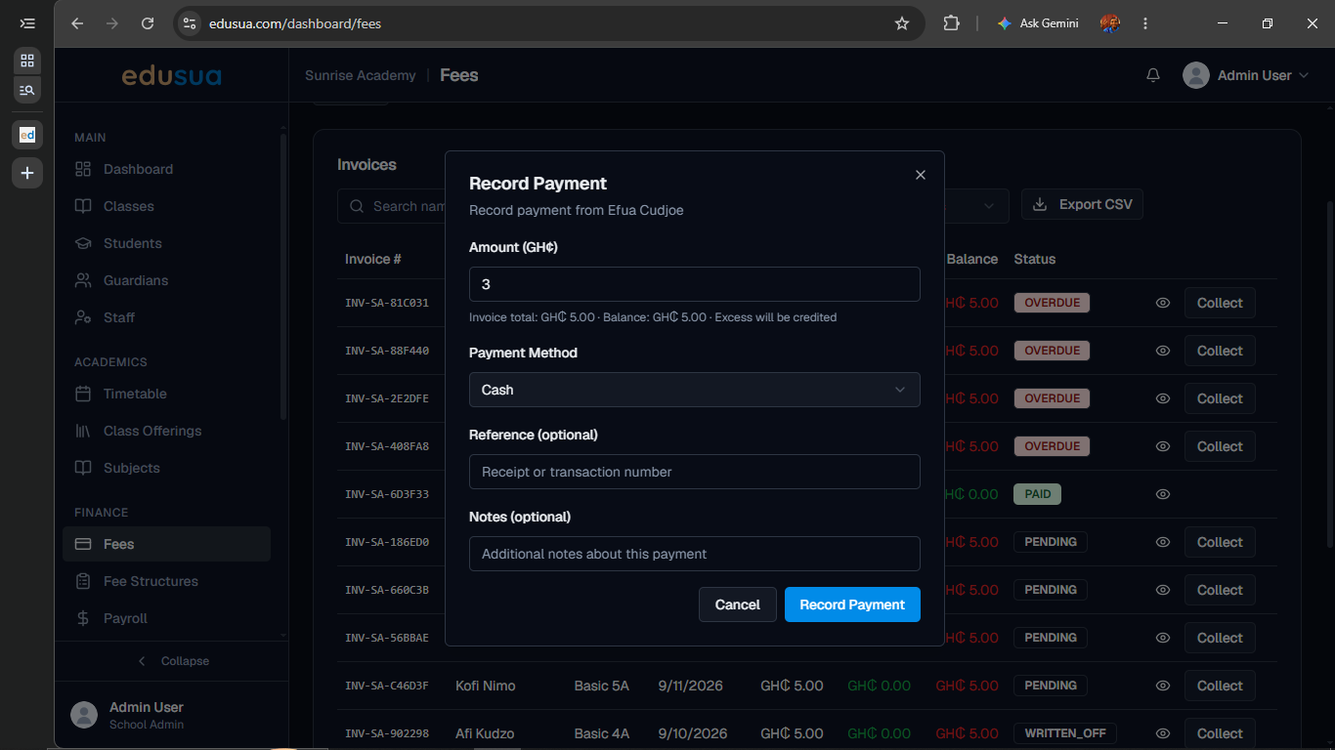Image resolution: width=1335 pixels, height=750 pixels.
Task: Click the site information icon in address bar
Action: [190, 23]
